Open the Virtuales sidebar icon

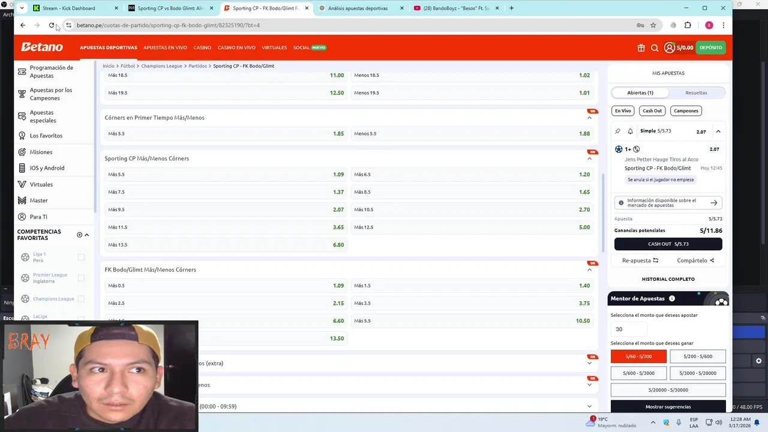(22, 184)
